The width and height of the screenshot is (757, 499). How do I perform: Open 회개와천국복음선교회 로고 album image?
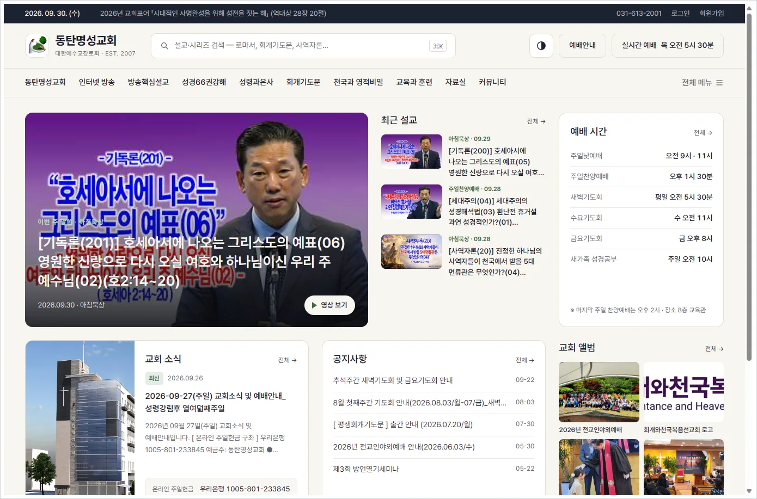[683, 392]
